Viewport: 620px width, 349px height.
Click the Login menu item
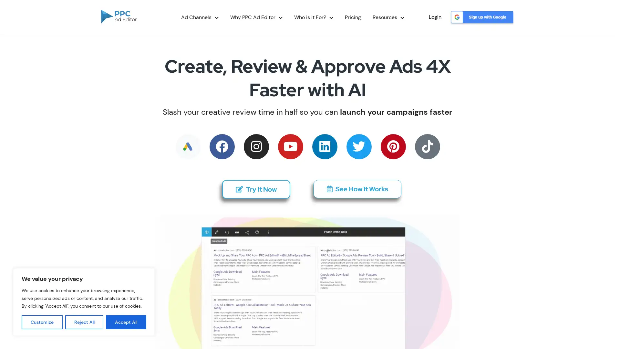[435, 17]
